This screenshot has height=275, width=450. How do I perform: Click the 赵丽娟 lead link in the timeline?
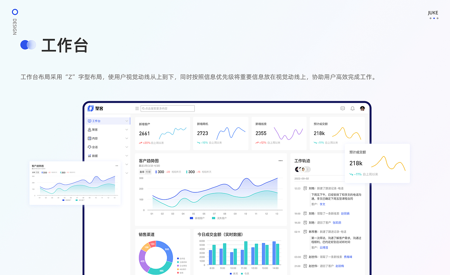pos(345,213)
